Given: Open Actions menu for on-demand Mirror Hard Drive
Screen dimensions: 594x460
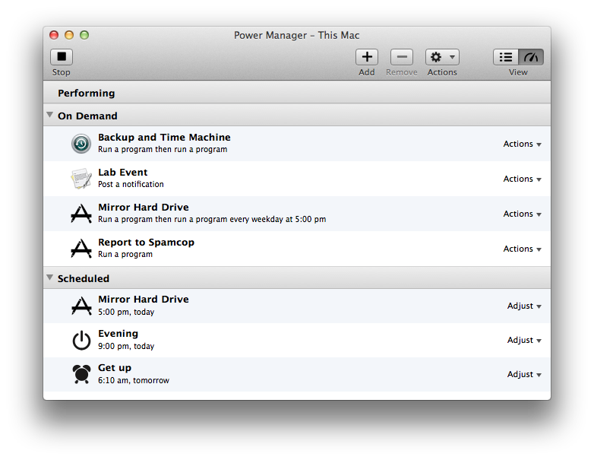Looking at the screenshot, I should click(522, 214).
